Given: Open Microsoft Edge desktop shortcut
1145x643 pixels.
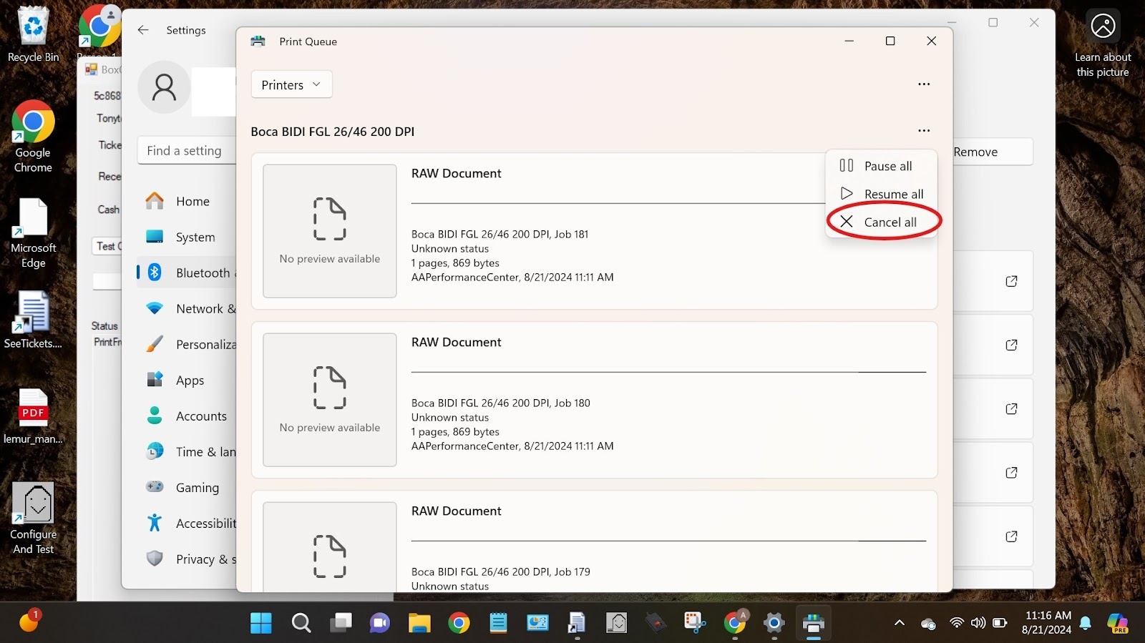Looking at the screenshot, I should [x=33, y=232].
